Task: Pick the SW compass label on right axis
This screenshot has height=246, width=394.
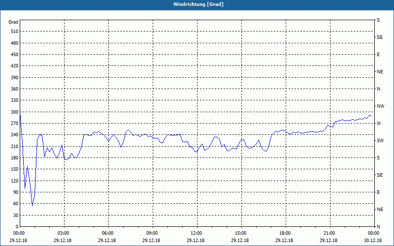Action: pos(380,141)
